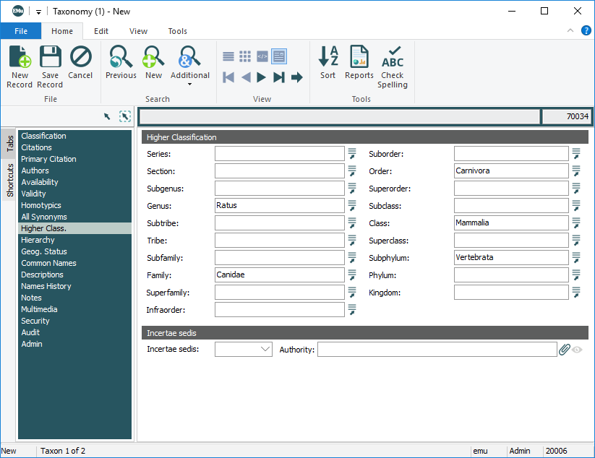Image resolution: width=595 pixels, height=458 pixels.
Task: Open the File menu
Action: pyautogui.click(x=21, y=31)
